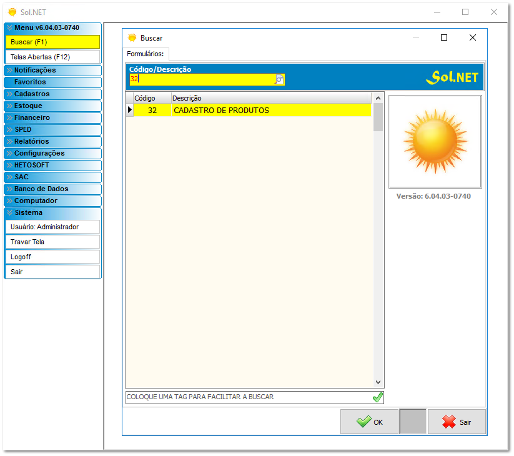Expand the Cadastros menu section
The width and height of the screenshot is (514, 456).
(x=52, y=94)
